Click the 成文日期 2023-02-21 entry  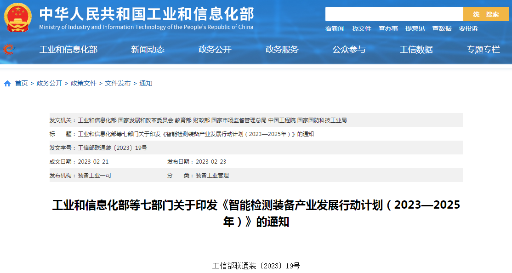click(x=79, y=162)
